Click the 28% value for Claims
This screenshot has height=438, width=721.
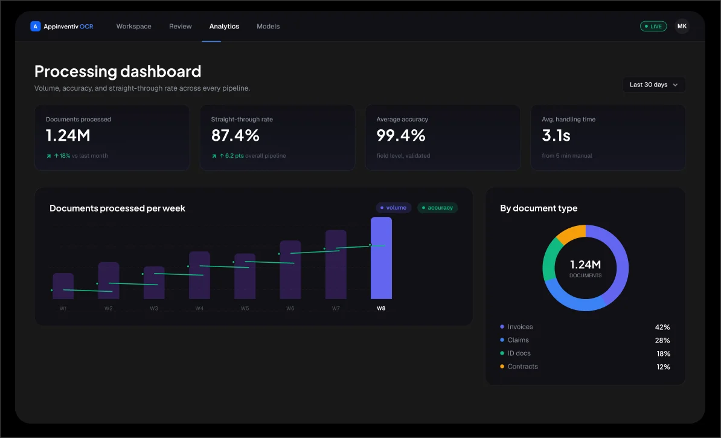click(x=662, y=341)
